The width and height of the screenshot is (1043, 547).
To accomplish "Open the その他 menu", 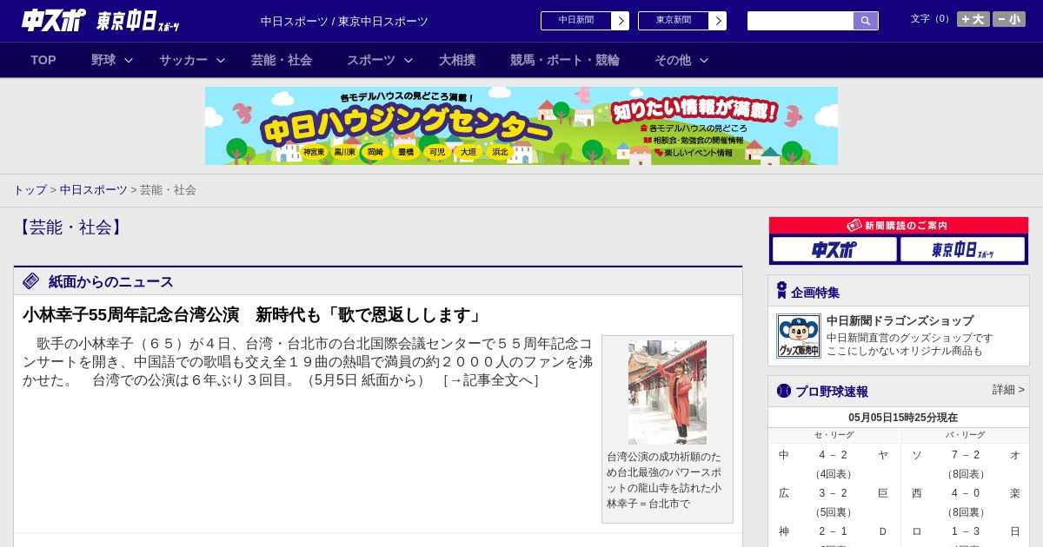I will click(673, 60).
